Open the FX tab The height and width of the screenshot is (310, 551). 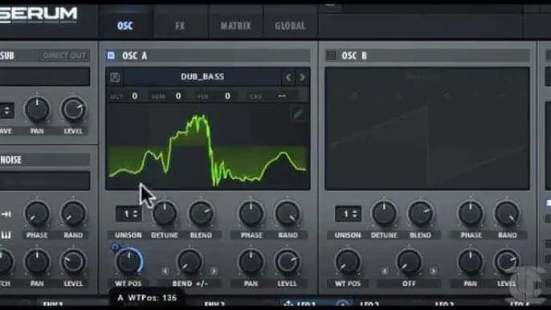click(x=180, y=26)
